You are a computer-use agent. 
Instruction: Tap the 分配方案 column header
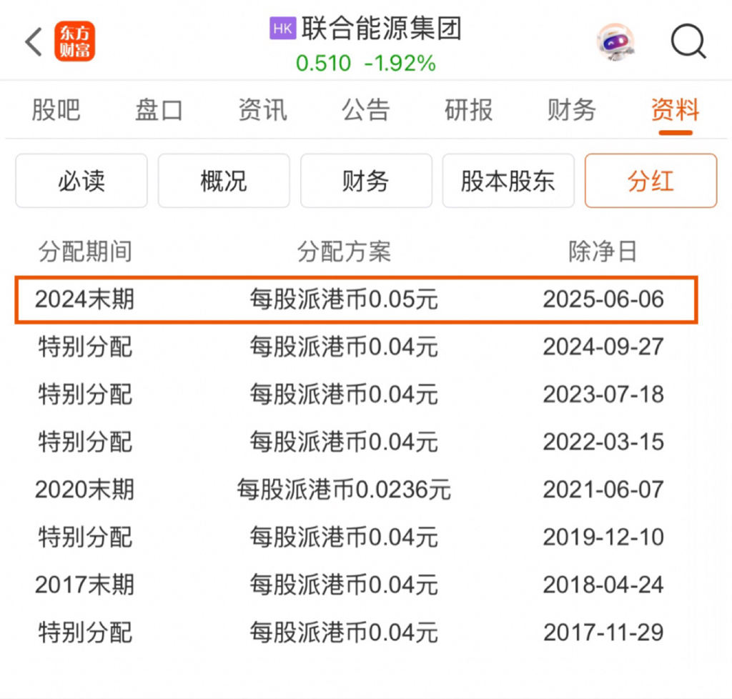tap(344, 252)
